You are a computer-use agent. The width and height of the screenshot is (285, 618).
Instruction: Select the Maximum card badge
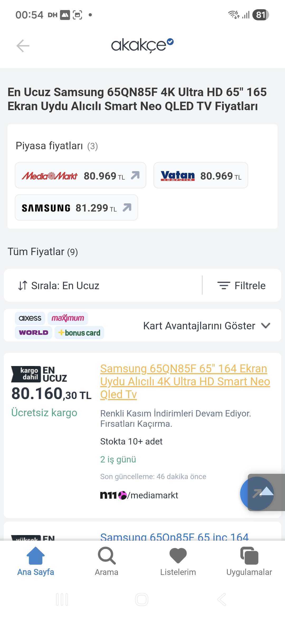click(x=68, y=318)
